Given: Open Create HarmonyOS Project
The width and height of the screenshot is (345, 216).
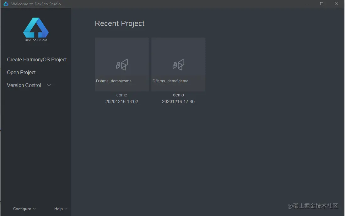Looking at the screenshot, I should tap(37, 60).
